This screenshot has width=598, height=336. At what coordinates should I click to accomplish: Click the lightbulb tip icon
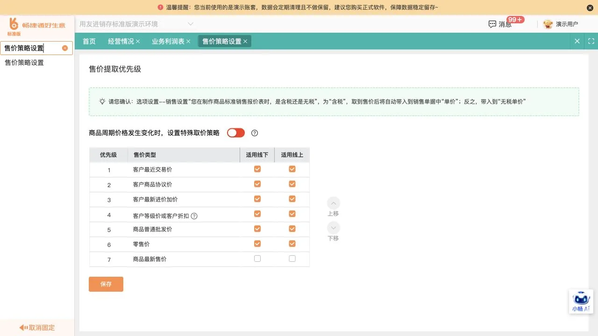(102, 101)
